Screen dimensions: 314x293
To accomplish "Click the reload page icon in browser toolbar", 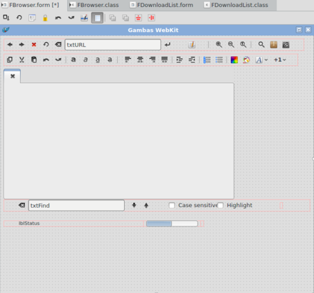I will pyautogui.click(x=46, y=44).
